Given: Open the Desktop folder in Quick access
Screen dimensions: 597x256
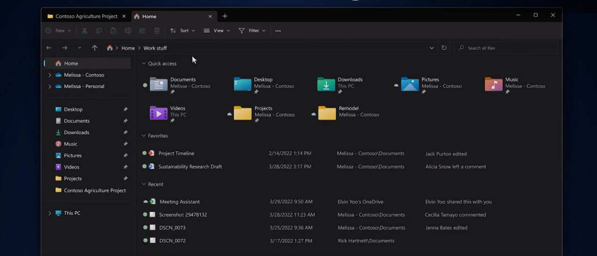Looking at the screenshot, I should click(264, 85).
